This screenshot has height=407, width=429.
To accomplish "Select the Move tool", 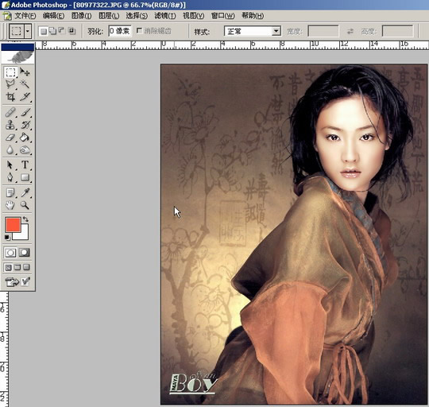I will tap(25, 72).
